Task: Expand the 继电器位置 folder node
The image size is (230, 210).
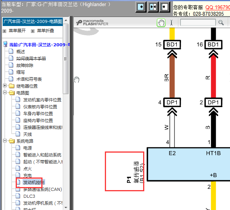Action: pyautogui.click(x=5, y=86)
